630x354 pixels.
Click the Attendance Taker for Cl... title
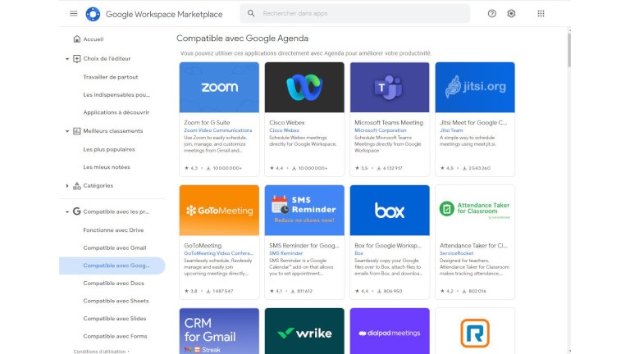point(473,245)
